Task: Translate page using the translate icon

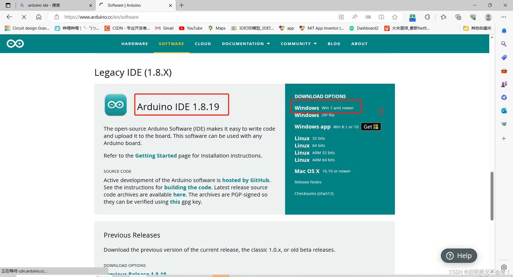Action: (x=368, y=17)
